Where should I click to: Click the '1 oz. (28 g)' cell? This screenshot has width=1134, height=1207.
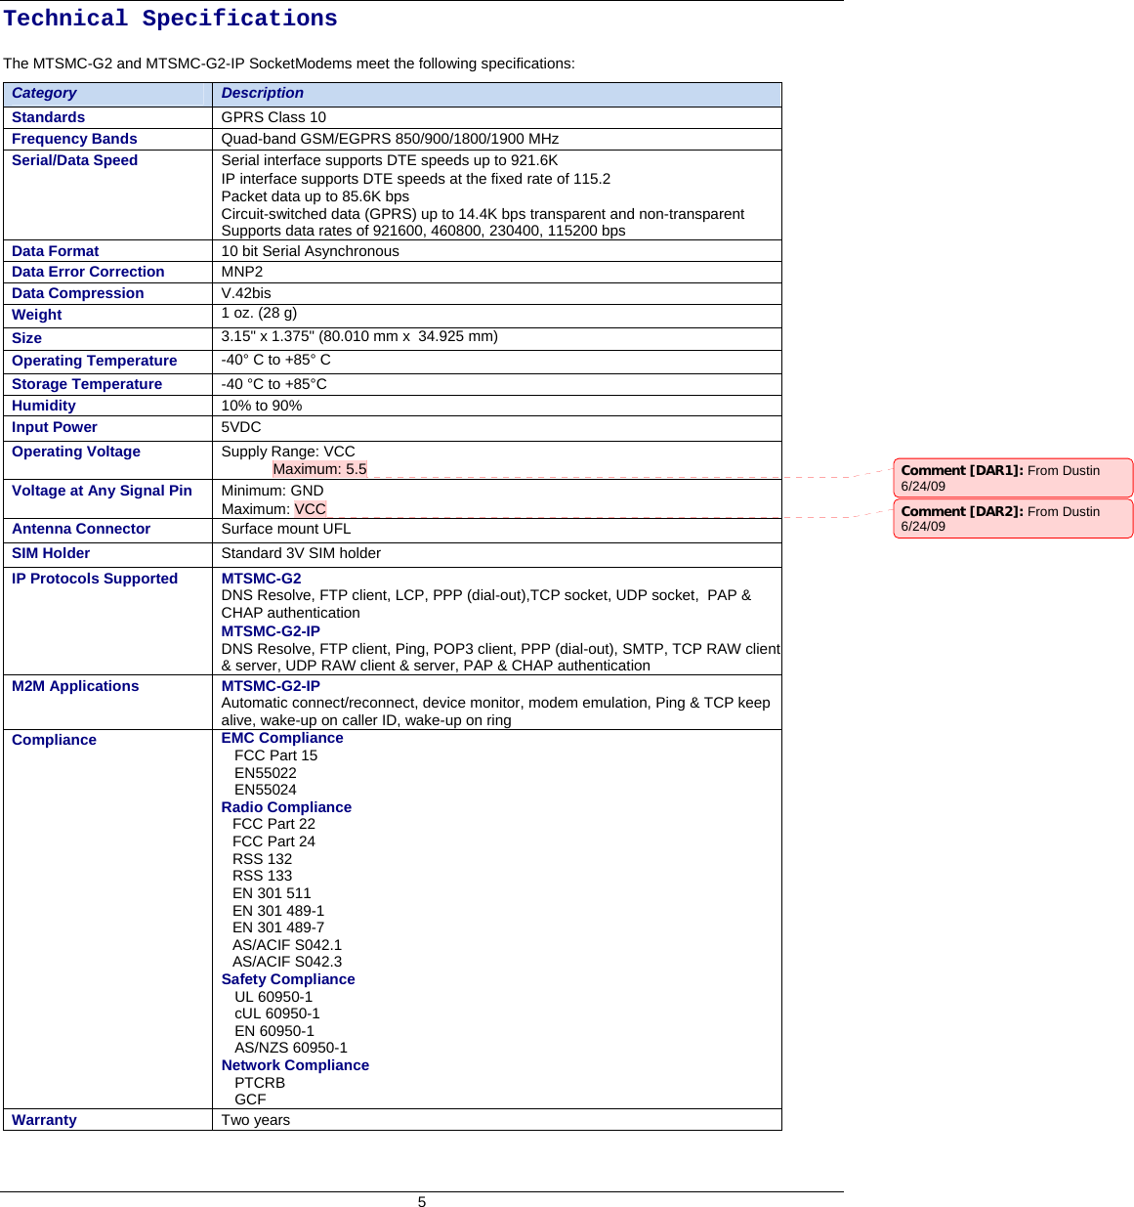pyautogui.click(x=259, y=313)
